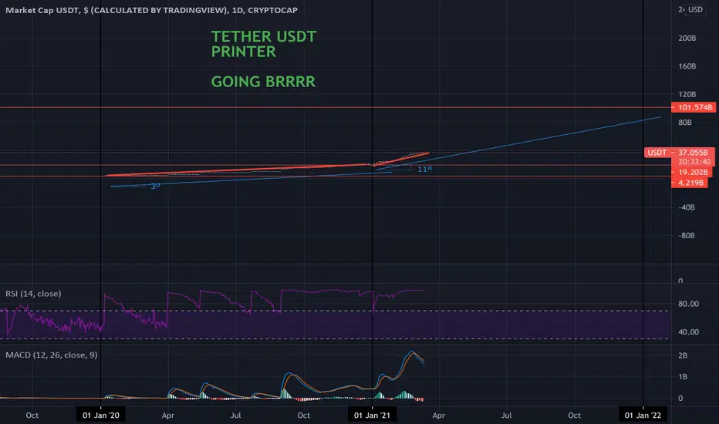Select the TETHER USDT PRINTER text annotation
This screenshot has height=424, width=719.
click(x=264, y=44)
